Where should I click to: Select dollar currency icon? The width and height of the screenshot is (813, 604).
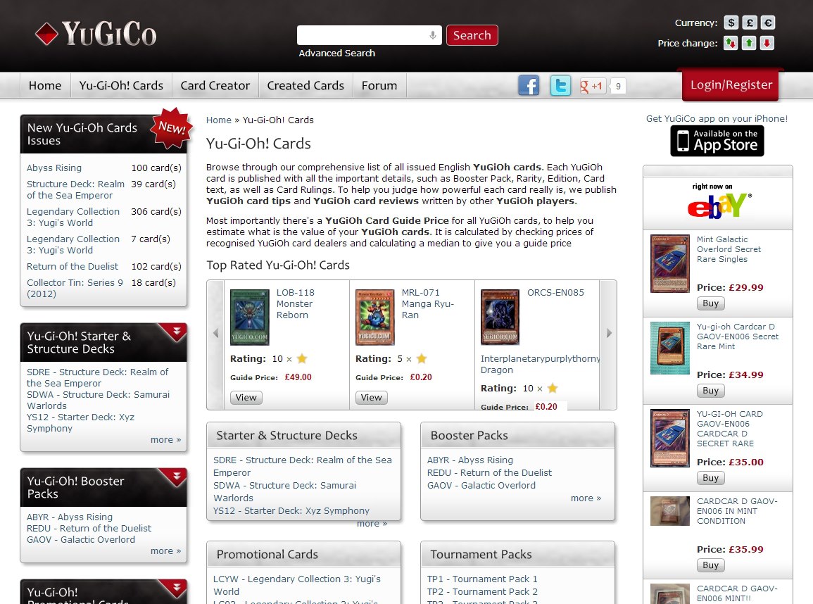[x=731, y=23]
